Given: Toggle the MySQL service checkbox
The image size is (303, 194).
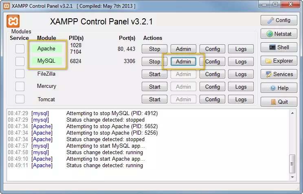Looking at the screenshot, I should [x=20, y=61].
